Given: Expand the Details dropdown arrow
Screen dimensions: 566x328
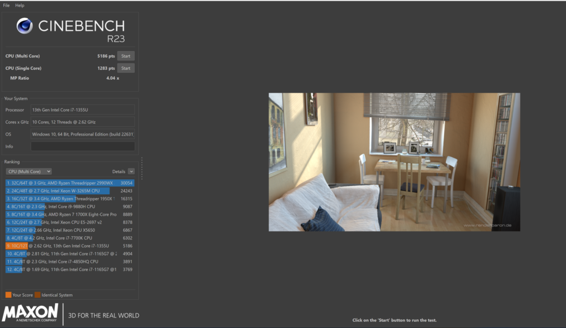Looking at the screenshot, I should tap(131, 171).
